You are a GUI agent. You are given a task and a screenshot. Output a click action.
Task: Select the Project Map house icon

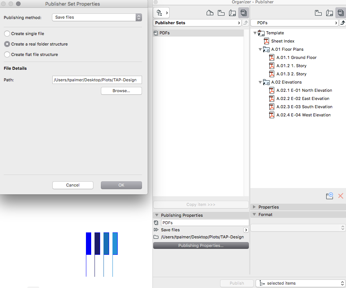210,12
